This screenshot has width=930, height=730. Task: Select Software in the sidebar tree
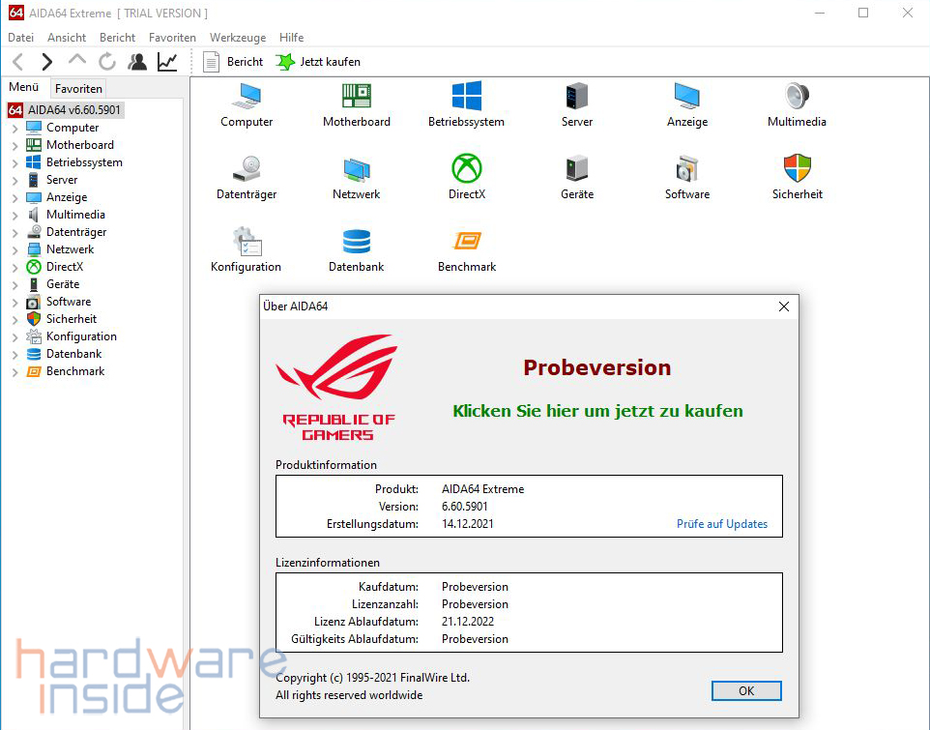[x=69, y=302]
